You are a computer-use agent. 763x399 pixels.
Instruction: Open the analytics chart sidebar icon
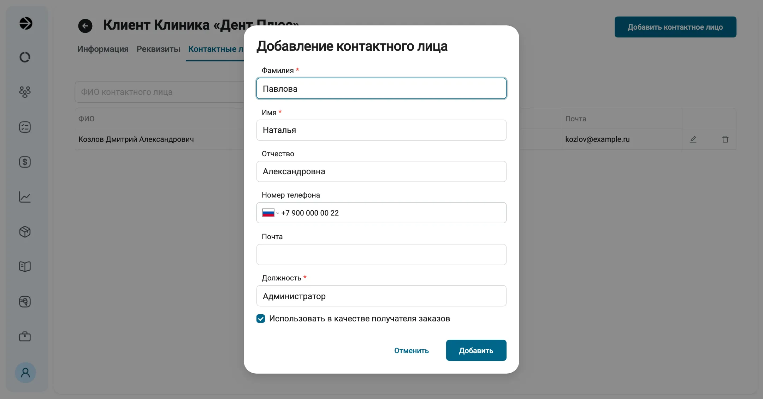(25, 197)
